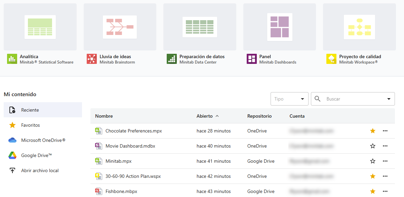This screenshot has height=197, width=404.
Task: Open the 30-60-90 Action Plan.wspx file
Action: 133,176
